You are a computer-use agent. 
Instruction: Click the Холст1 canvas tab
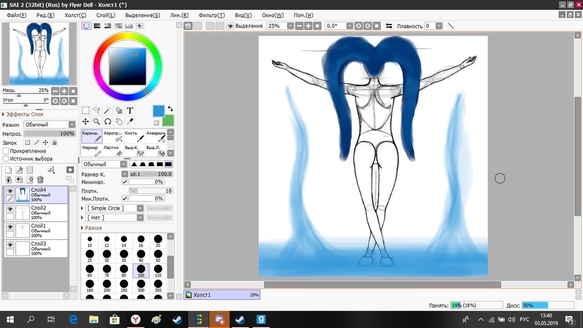point(222,295)
